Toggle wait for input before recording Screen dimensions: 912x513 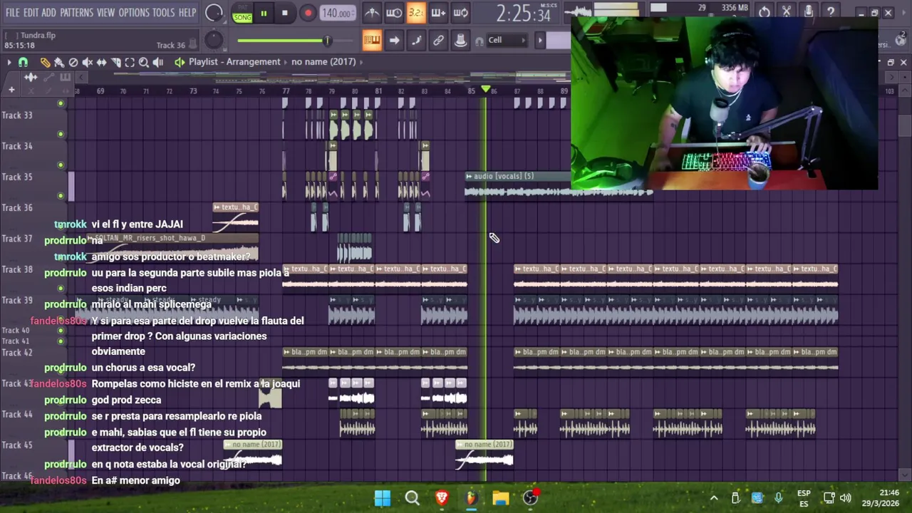(x=394, y=13)
